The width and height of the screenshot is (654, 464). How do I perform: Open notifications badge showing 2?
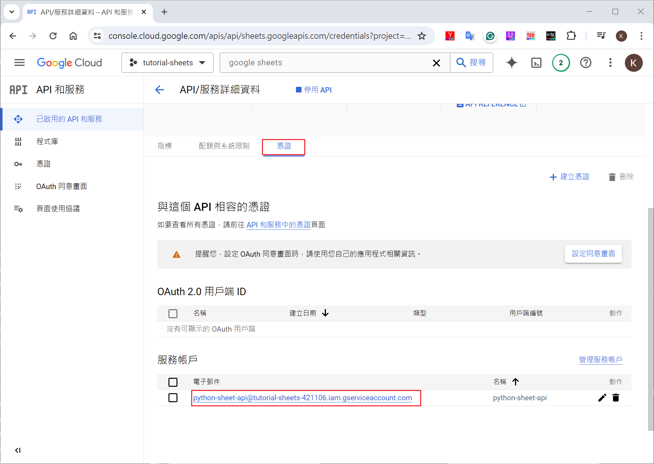[x=560, y=62]
